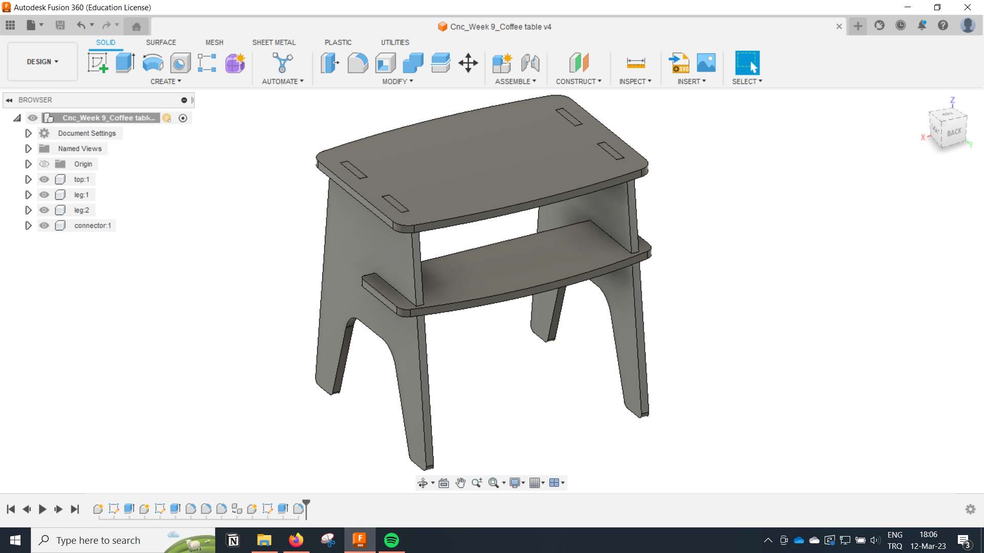Click the Select tool icon

tap(747, 63)
